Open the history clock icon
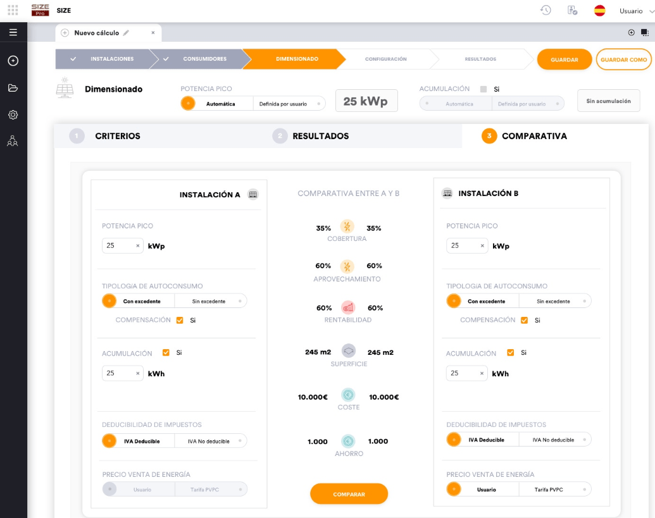655x518 pixels. [x=546, y=10]
